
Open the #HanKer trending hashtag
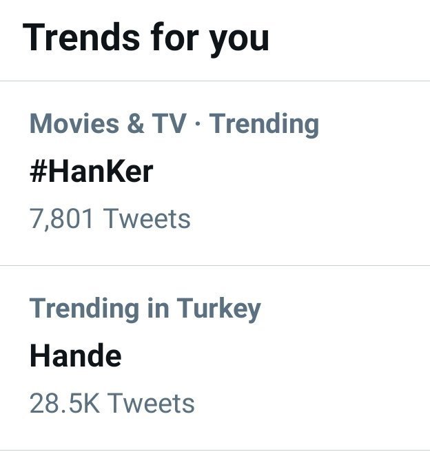(x=91, y=172)
